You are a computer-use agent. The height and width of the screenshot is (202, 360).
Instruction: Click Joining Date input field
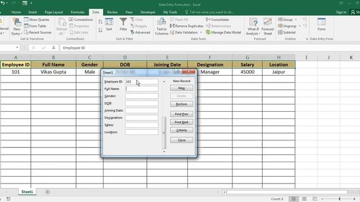[x=141, y=111]
